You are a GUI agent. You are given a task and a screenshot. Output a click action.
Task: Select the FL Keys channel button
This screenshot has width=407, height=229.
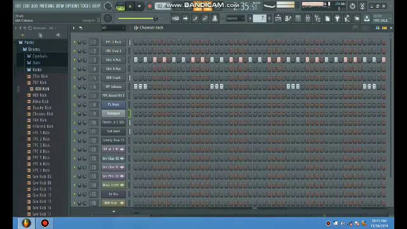coord(113,104)
